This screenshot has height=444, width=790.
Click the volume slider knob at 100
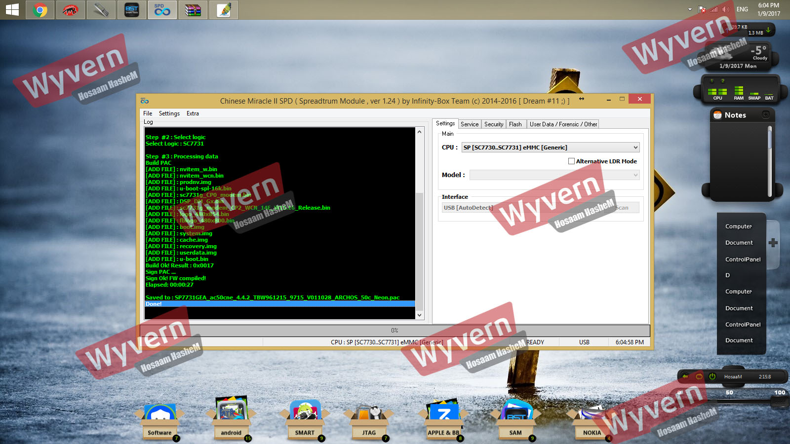coord(780,402)
